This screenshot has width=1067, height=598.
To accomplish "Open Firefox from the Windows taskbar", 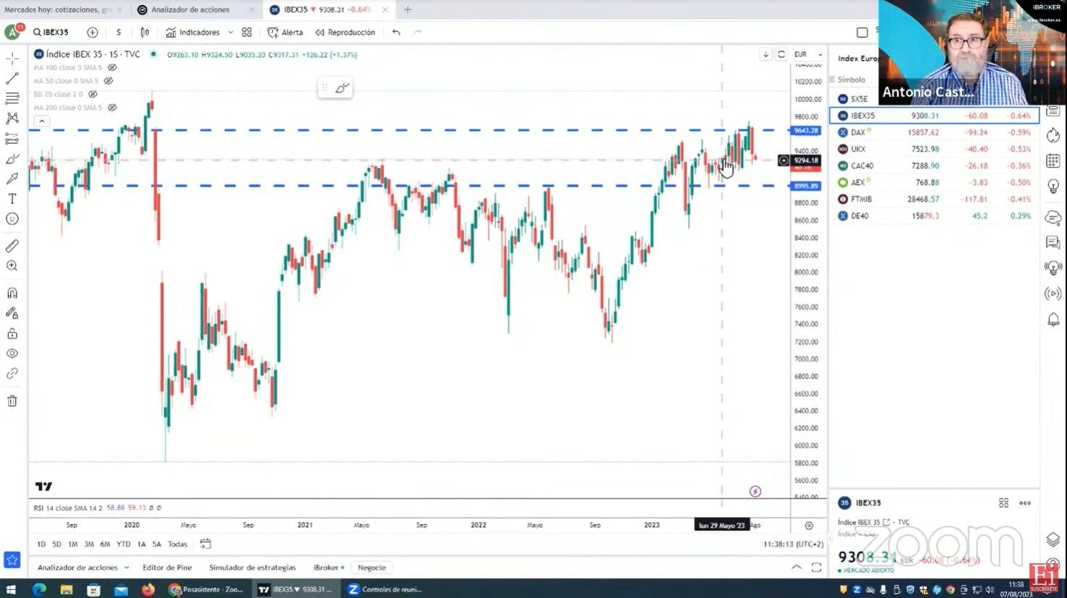I will pos(148,589).
